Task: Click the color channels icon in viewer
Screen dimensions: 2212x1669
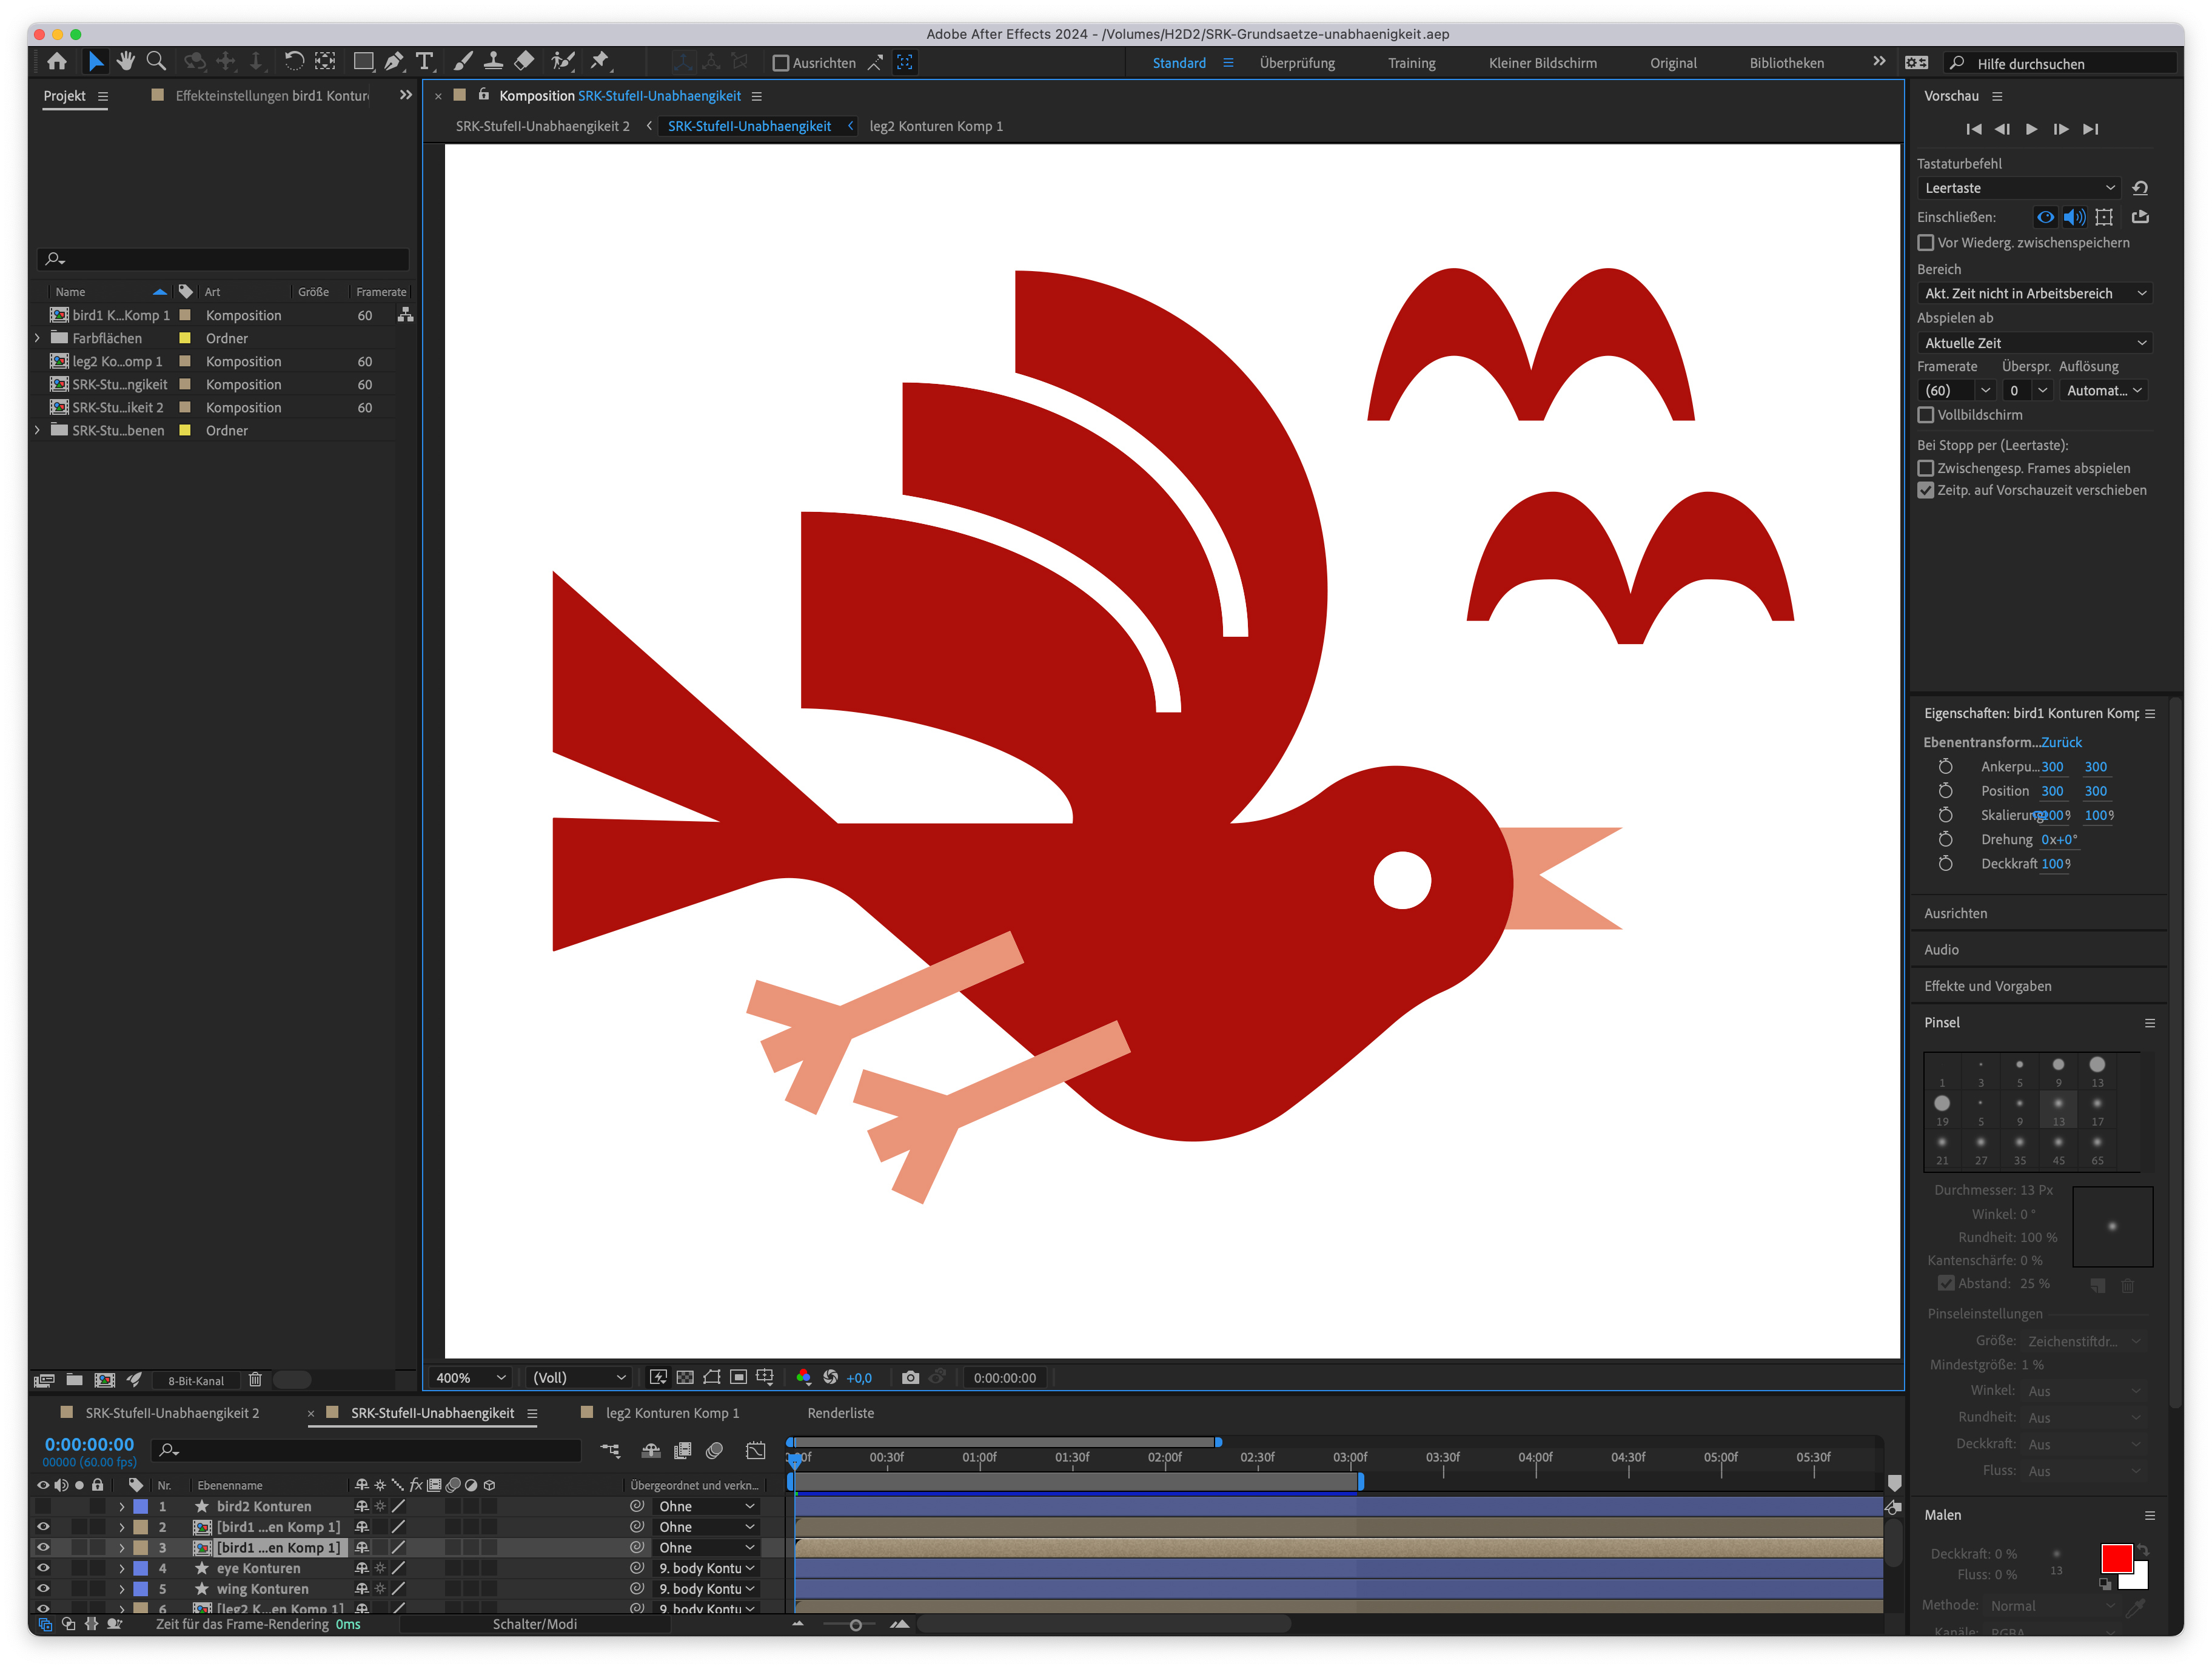Action: (803, 1377)
